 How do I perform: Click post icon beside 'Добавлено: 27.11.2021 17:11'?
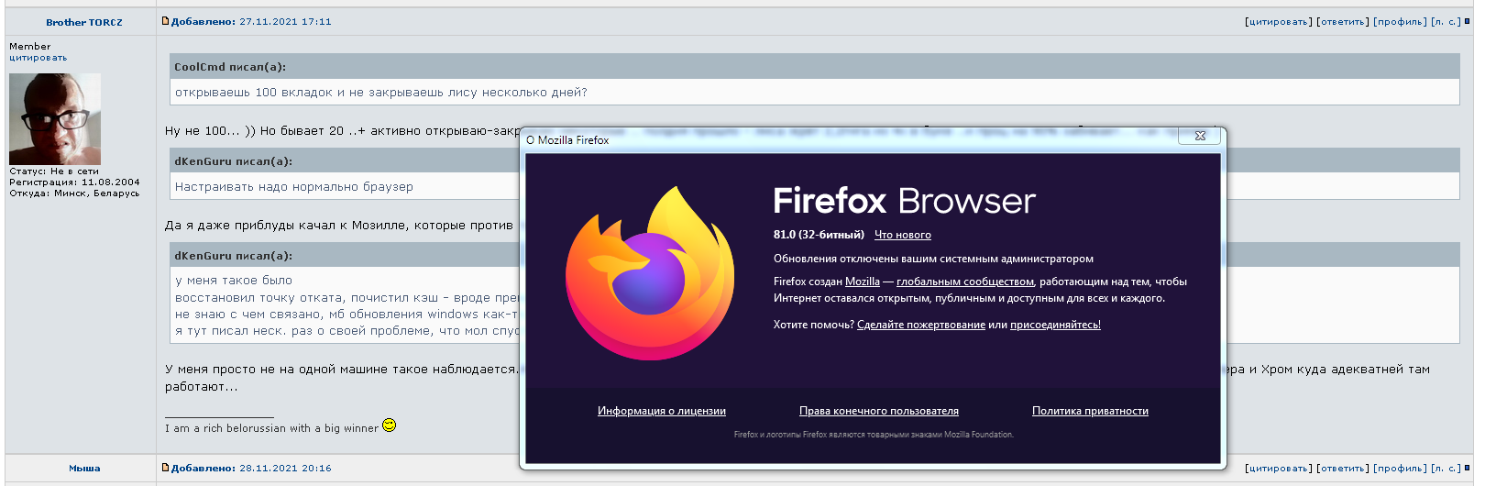pos(166,20)
